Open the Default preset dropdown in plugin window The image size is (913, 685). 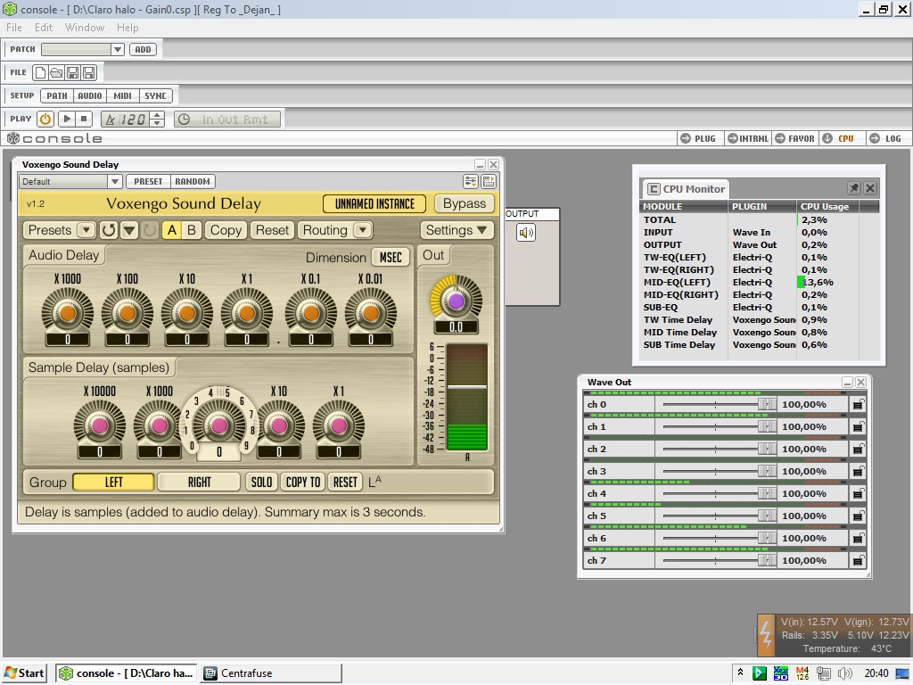pyautogui.click(x=114, y=182)
